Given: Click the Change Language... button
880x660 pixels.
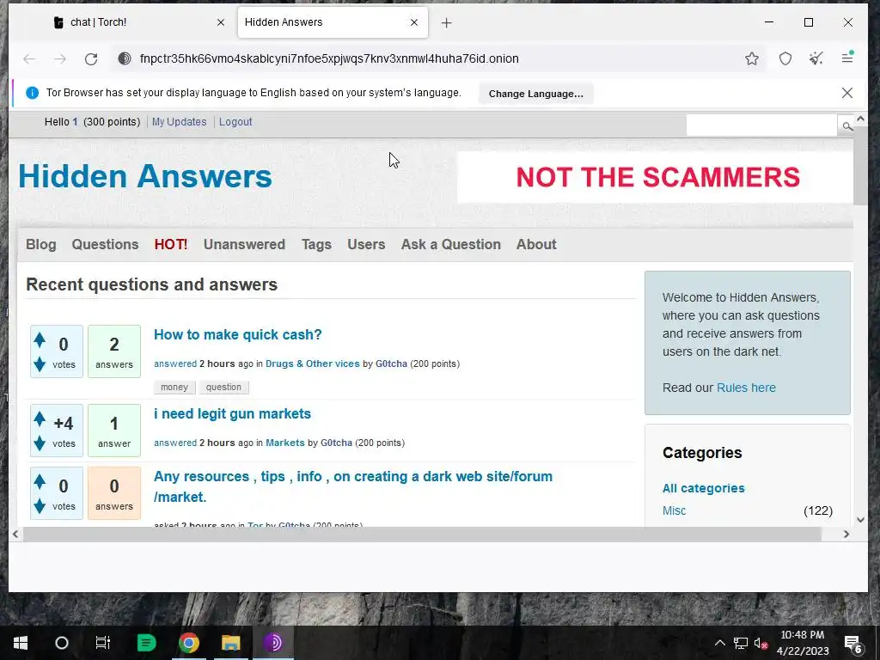Looking at the screenshot, I should [x=536, y=94].
